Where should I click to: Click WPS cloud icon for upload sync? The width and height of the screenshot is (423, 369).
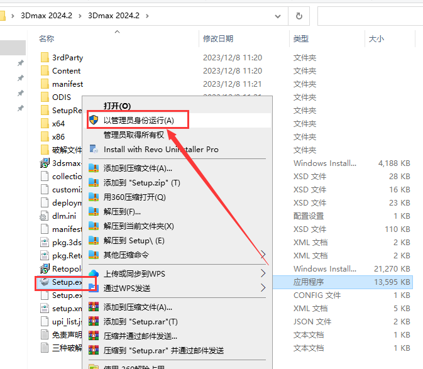coord(94,273)
